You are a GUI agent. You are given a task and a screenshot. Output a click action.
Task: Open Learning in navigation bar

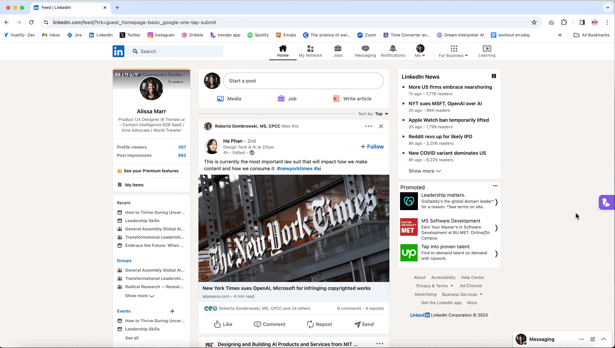tap(487, 51)
